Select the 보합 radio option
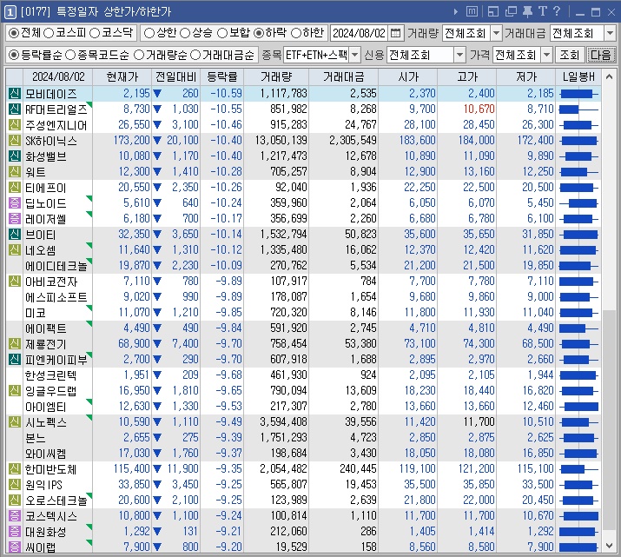The height and width of the screenshot is (557, 621). pyautogui.click(x=222, y=33)
